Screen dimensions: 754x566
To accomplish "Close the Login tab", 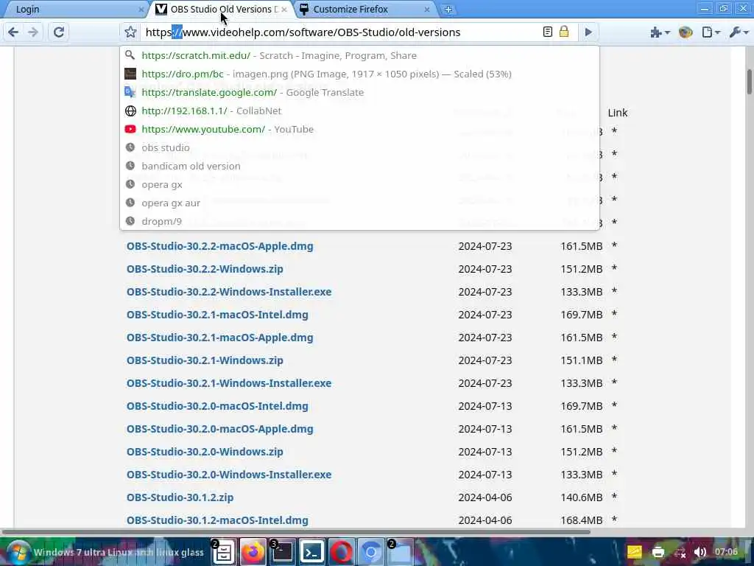I will tap(141, 9).
